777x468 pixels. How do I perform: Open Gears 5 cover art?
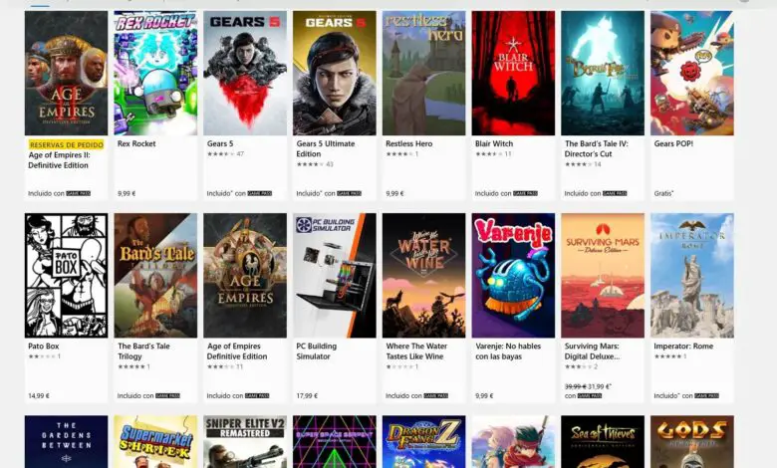point(245,73)
